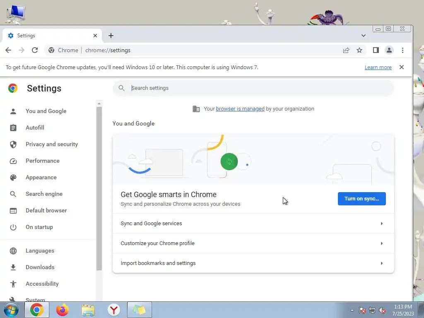The width and height of the screenshot is (424, 318).
Task: Launch Yandex browser from taskbar
Action: [x=113, y=310]
